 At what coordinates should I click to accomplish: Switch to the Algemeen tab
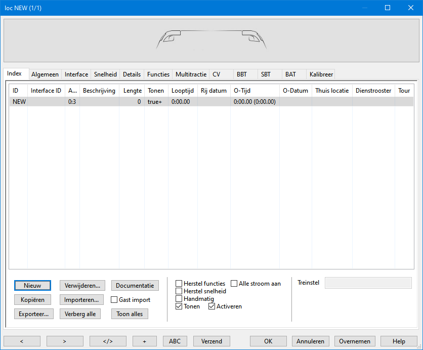click(45, 74)
